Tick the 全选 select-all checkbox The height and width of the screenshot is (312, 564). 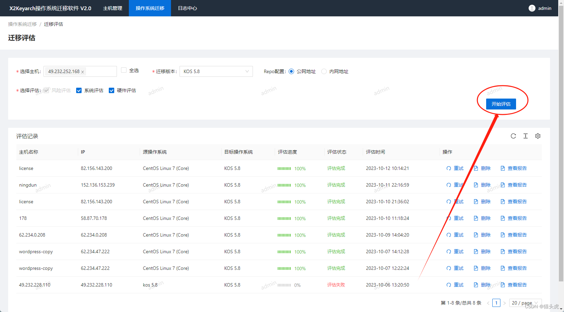click(x=124, y=70)
